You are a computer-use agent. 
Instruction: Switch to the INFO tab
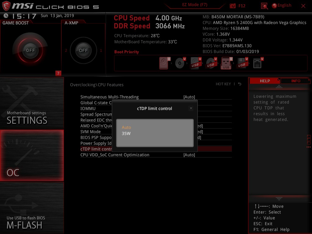296,81
